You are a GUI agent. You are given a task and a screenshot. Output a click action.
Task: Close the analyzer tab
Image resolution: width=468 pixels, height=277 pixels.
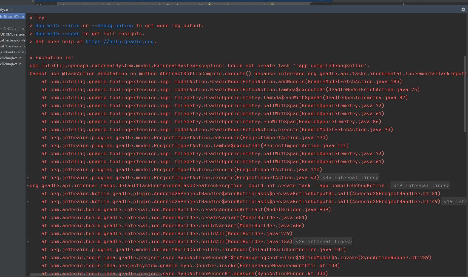(x=12, y=9)
